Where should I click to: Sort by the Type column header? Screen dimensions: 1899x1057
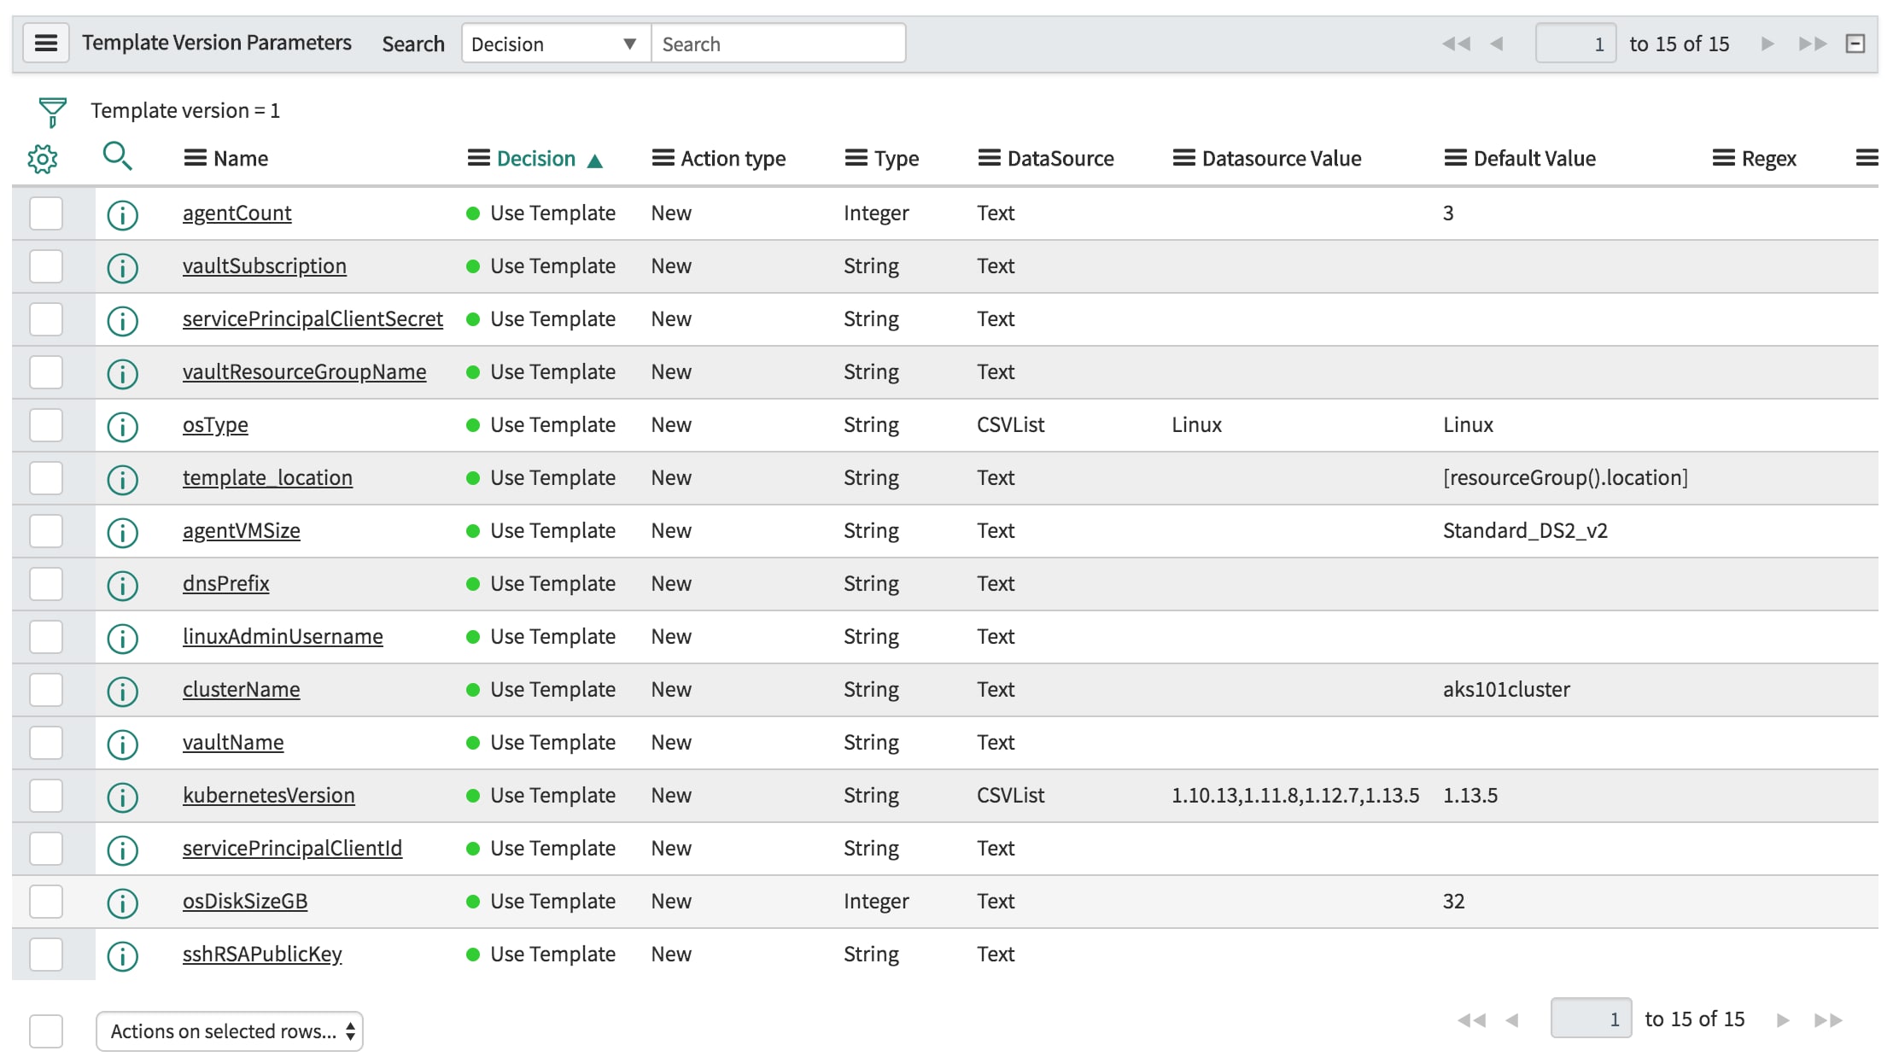(897, 159)
